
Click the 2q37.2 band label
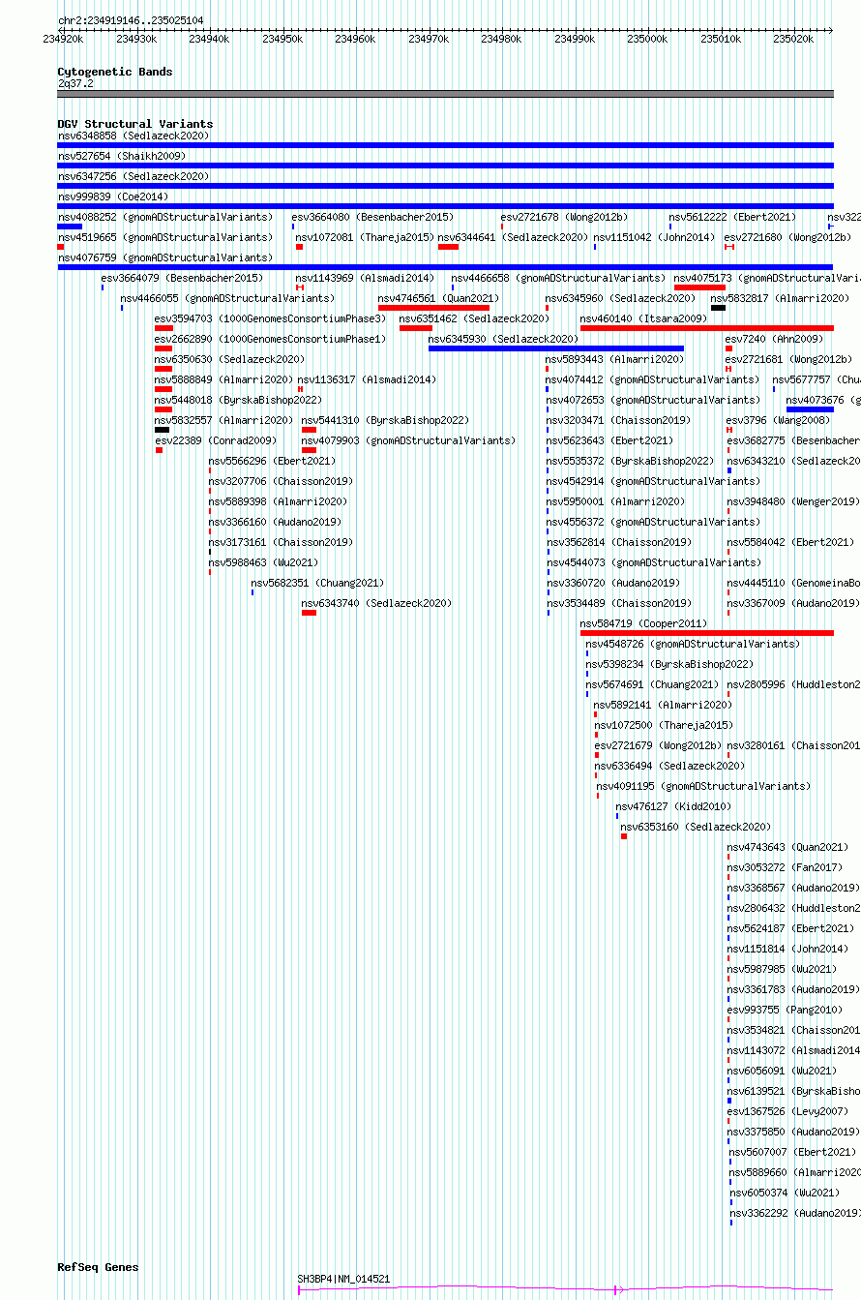pyautogui.click(x=75, y=83)
